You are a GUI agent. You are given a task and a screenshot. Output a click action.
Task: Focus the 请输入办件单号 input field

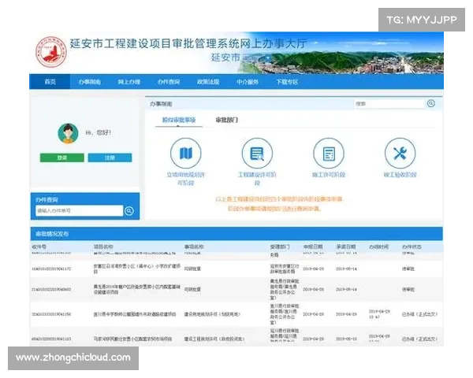pyautogui.click(x=80, y=211)
